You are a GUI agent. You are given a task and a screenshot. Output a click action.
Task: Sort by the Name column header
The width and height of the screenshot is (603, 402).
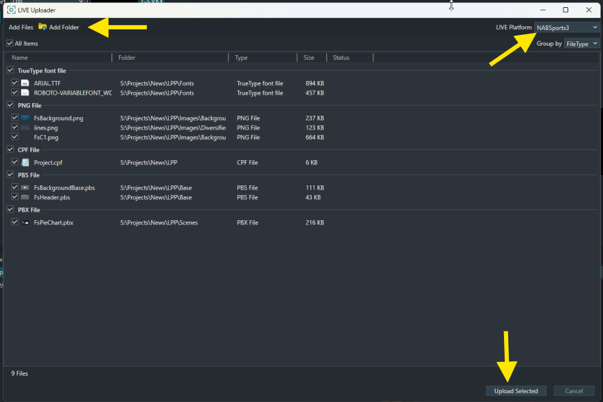click(x=60, y=58)
